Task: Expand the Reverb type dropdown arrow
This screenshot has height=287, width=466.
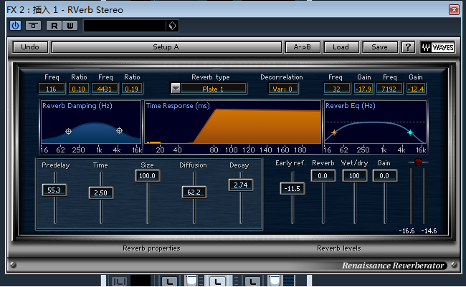Action: click(176, 89)
